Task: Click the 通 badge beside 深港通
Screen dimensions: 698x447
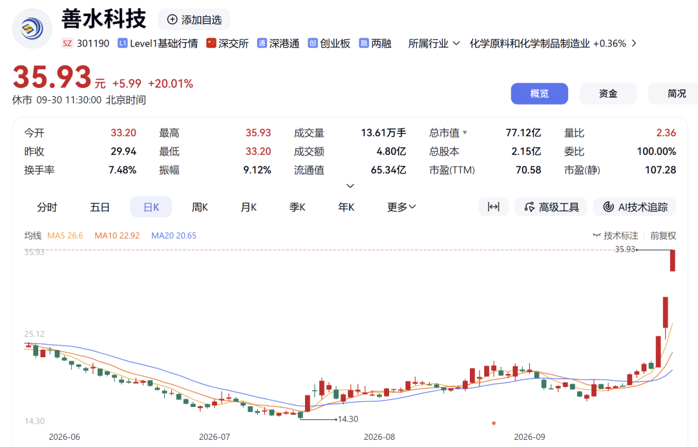Action: (262, 43)
